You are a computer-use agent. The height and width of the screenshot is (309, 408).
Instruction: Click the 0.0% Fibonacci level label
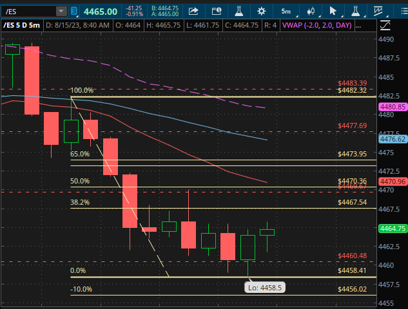(x=78, y=270)
